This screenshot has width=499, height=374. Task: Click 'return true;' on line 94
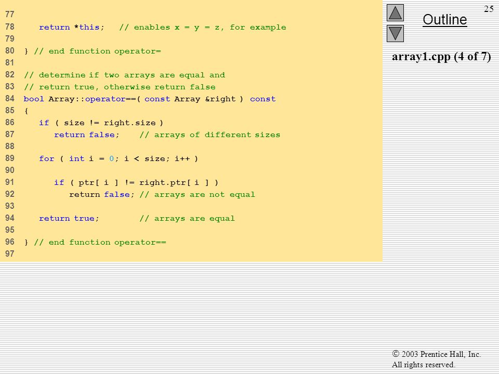point(69,219)
